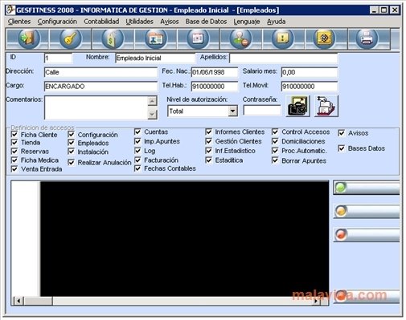Image resolution: width=406 pixels, height=320 pixels.
Task: Click the Salario mes input field
Action: [x=310, y=72]
